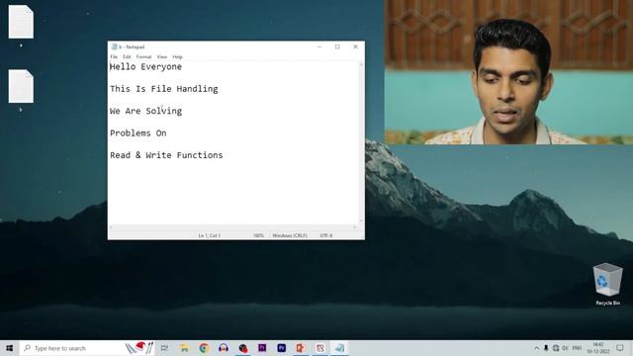This screenshot has width=633, height=356.
Task: Open the View menu in Notepad
Action: point(162,57)
